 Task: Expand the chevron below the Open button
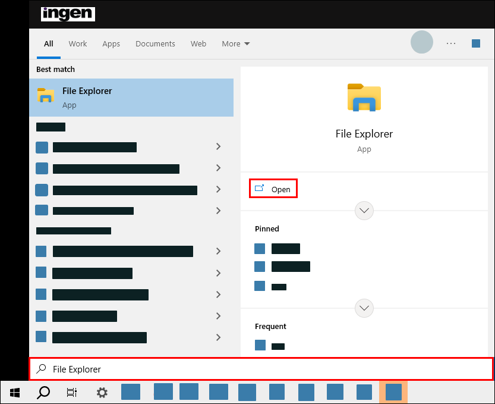coord(364,210)
